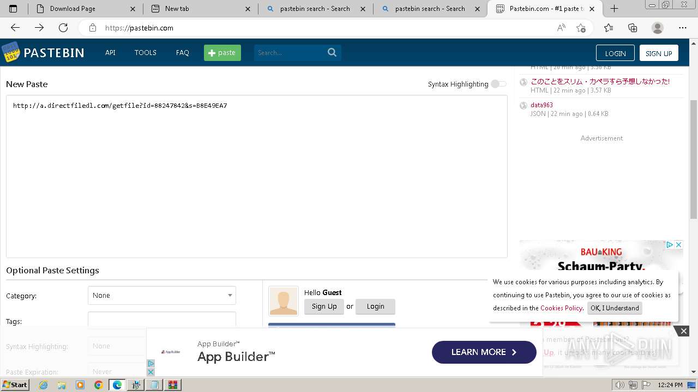The width and height of the screenshot is (698, 392).
Task: Click the search magnifier icon
Action: 332,52
